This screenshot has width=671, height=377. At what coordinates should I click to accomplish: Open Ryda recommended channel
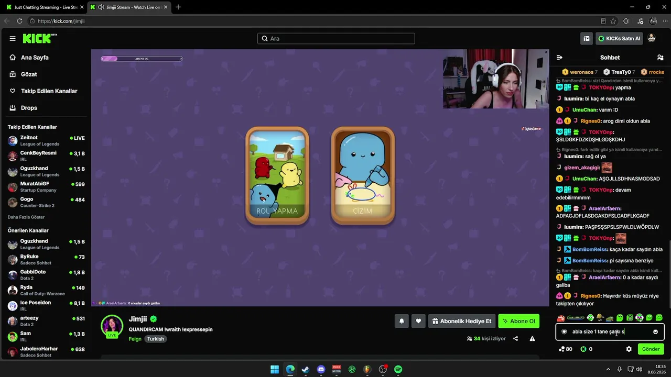click(x=46, y=290)
